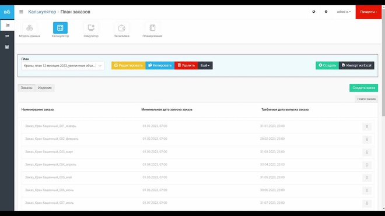The height and width of the screenshot is (216, 385).
Task: Click start date 01.03.2023, 07:00
Action: point(155,152)
